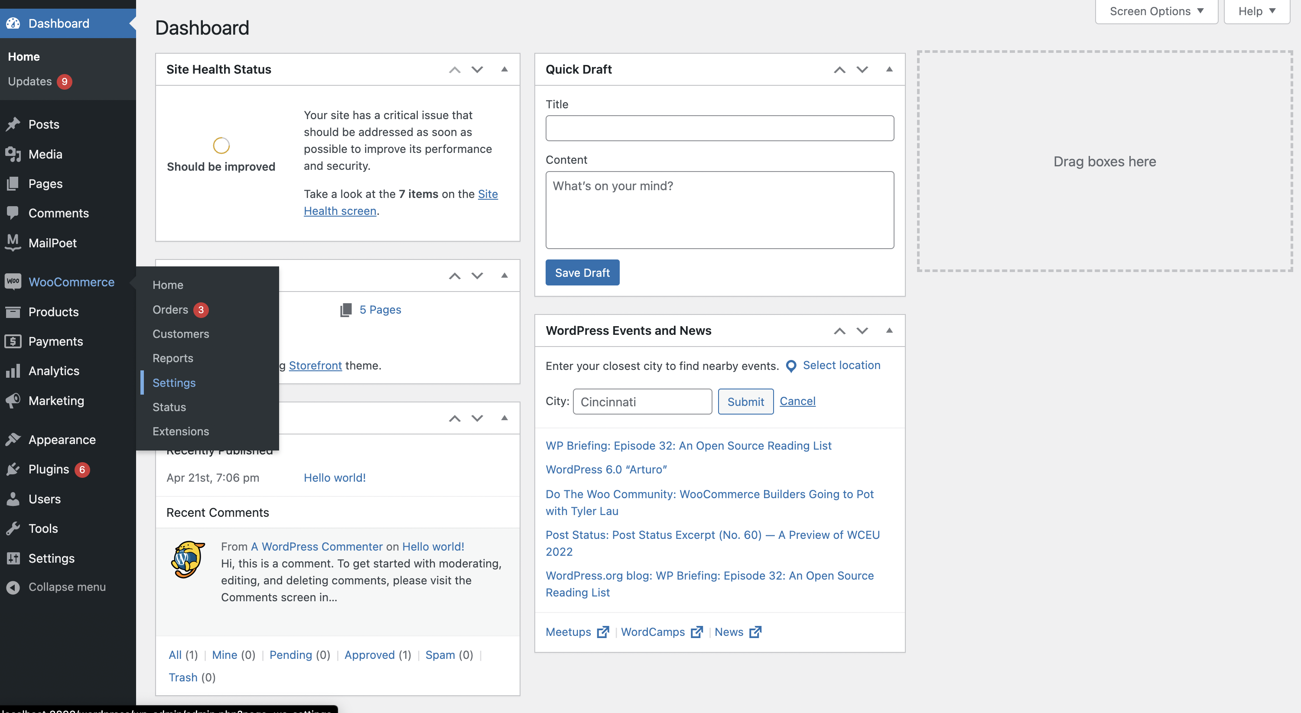Viewport: 1301px width, 713px height.
Task: Click the Select location pin icon
Action: [791, 366]
